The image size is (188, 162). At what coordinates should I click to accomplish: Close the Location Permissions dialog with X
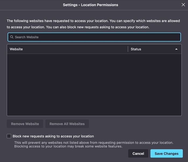pos(183,5)
